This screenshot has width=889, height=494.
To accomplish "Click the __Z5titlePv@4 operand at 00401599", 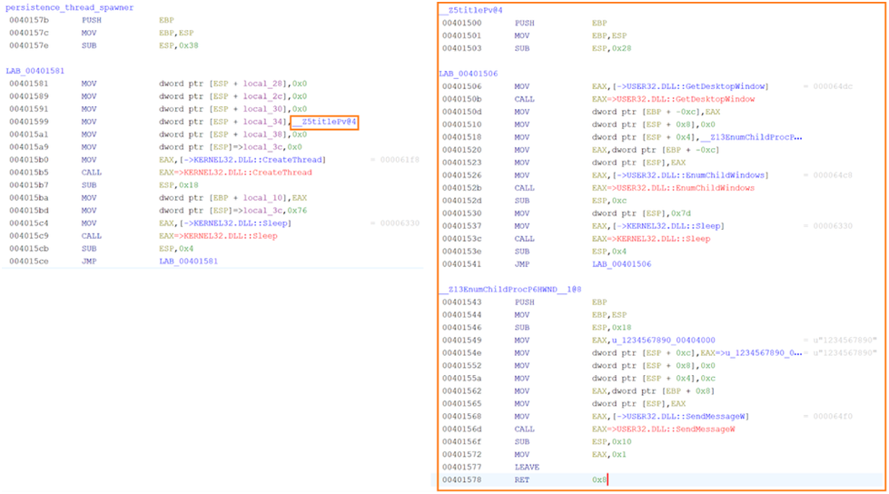I will (324, 122).
